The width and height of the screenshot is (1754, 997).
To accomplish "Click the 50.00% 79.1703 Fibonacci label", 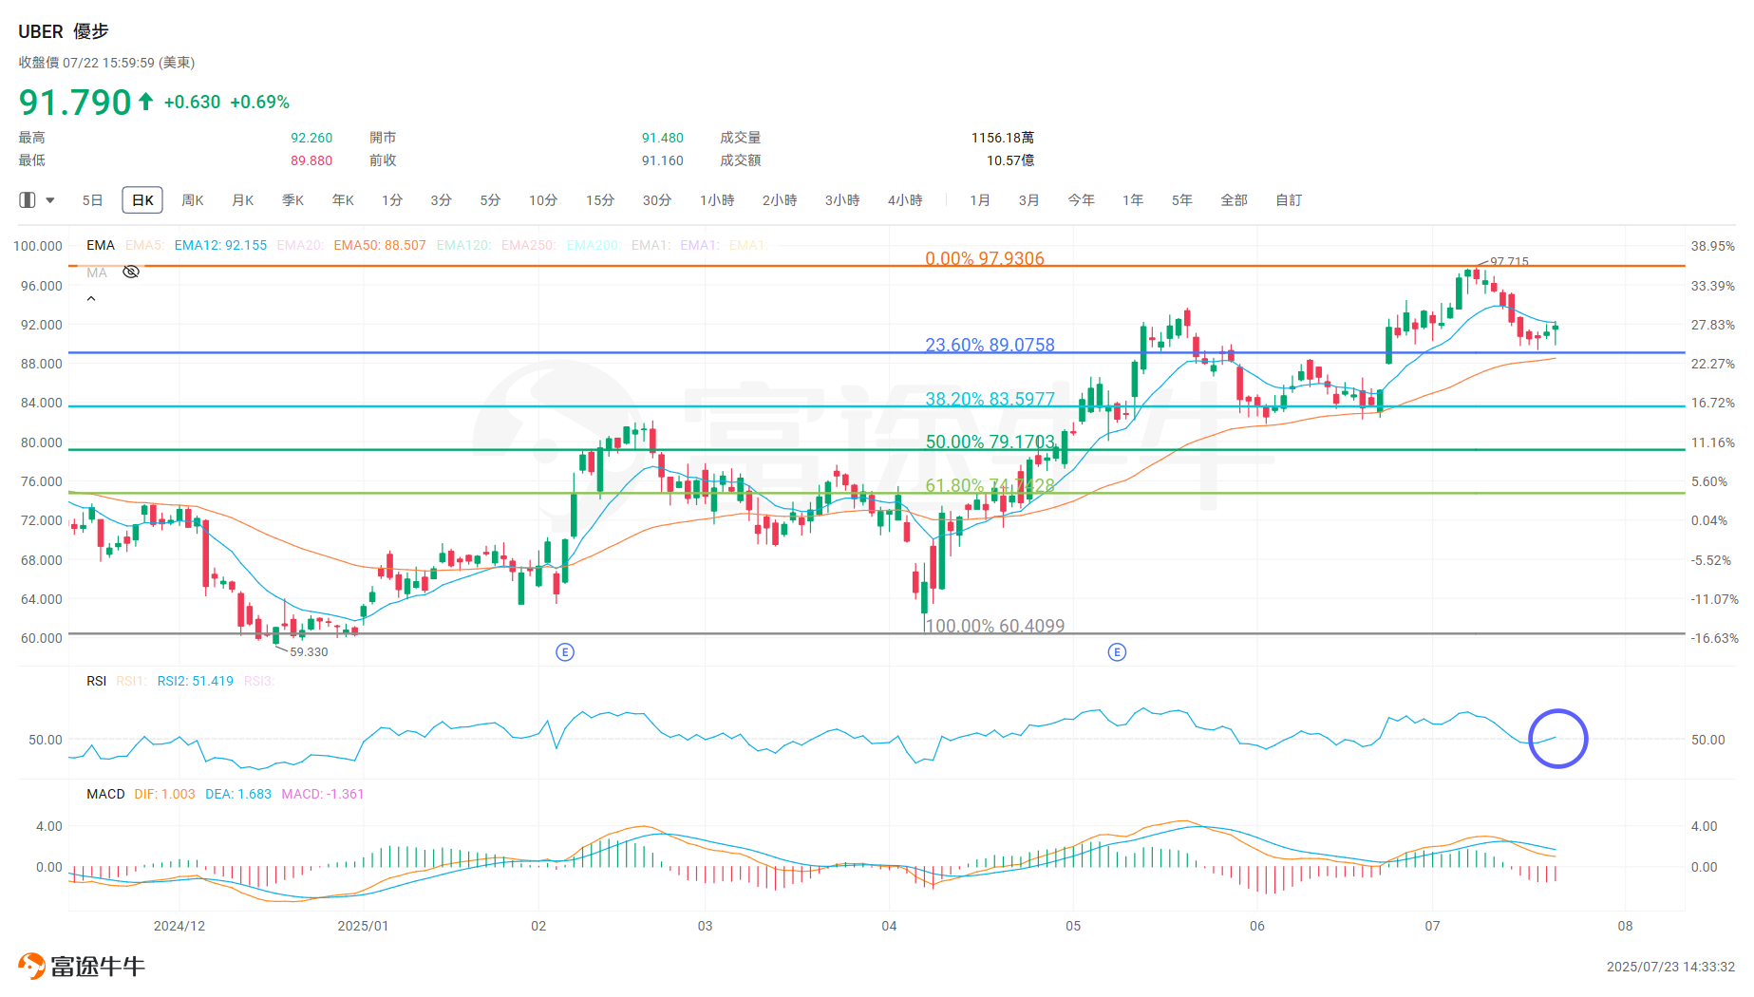I will point(990,442).
